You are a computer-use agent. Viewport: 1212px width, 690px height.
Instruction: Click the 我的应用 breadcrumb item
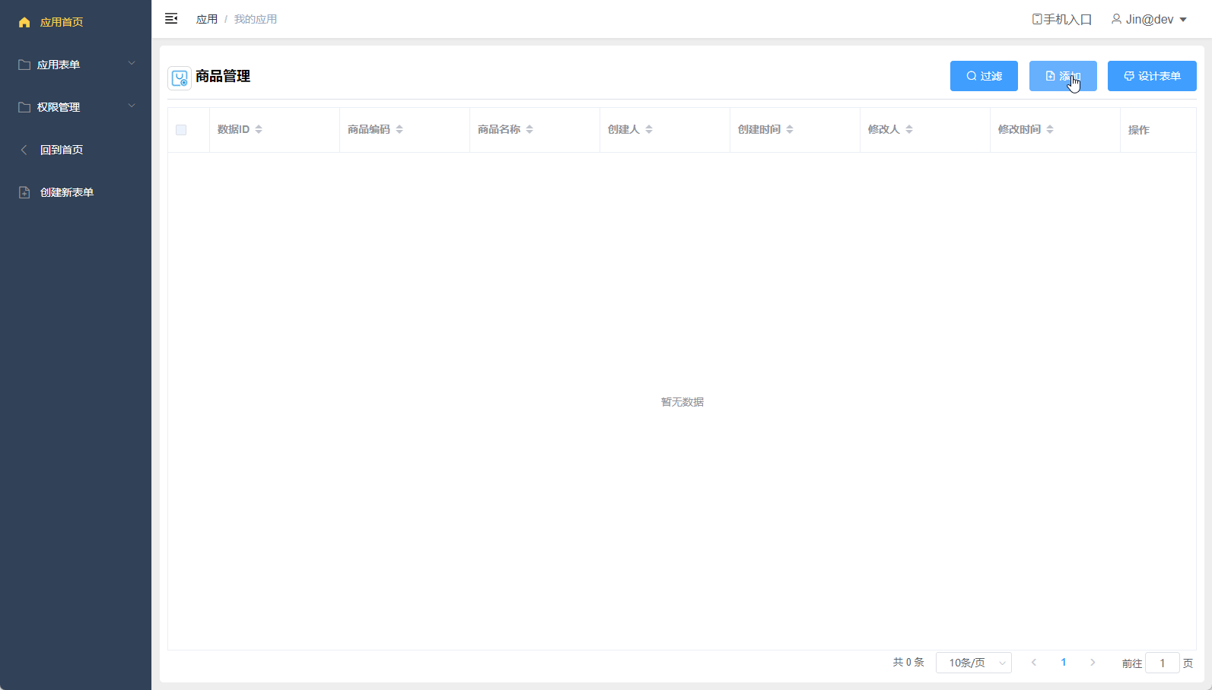click(x=256, y=19)
